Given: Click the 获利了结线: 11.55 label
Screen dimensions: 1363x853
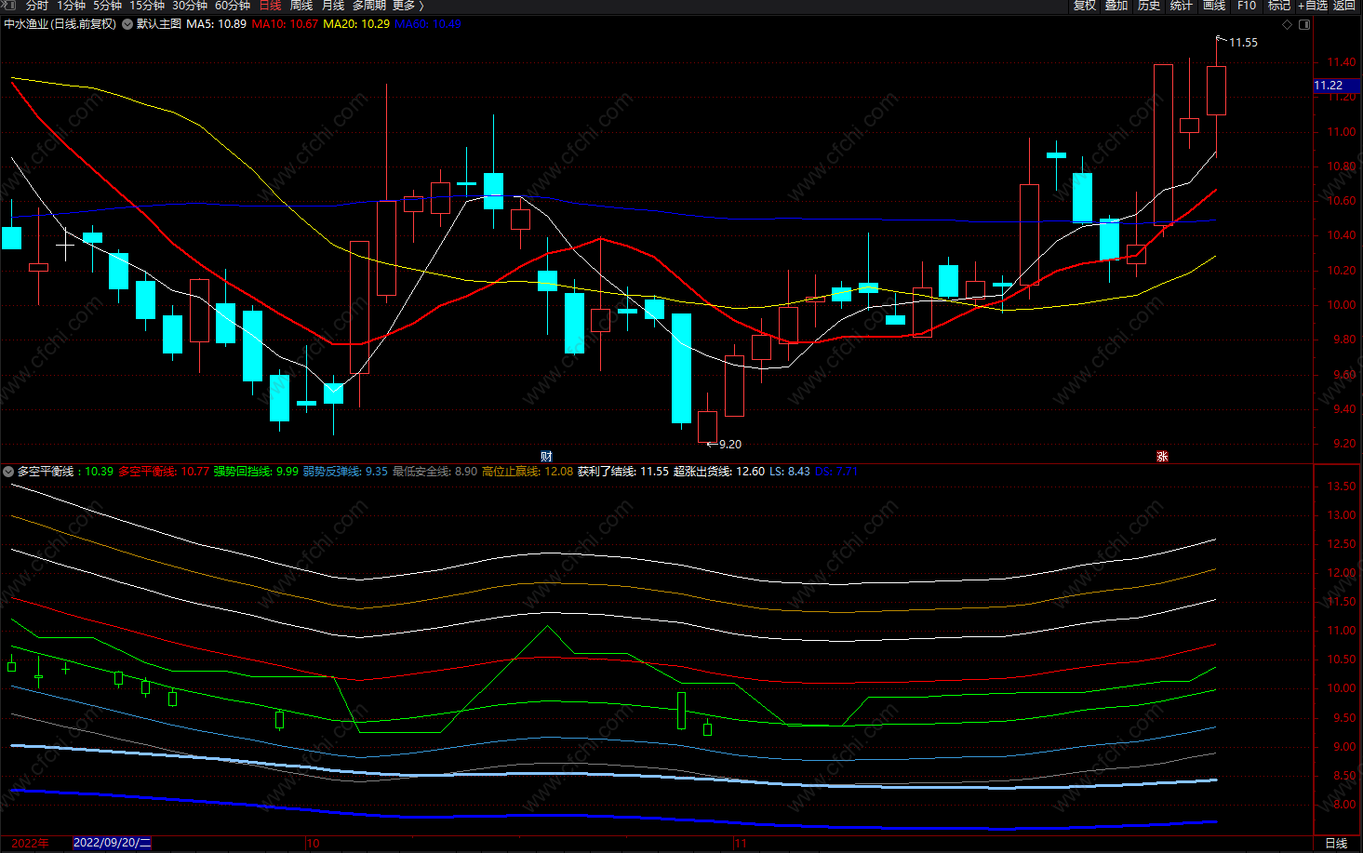Looking at the screenshot, I should click(x=623, y=472).
